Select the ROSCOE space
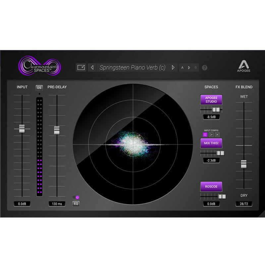The height and width of the screenshot is (265, 265). tap(211, 187)
